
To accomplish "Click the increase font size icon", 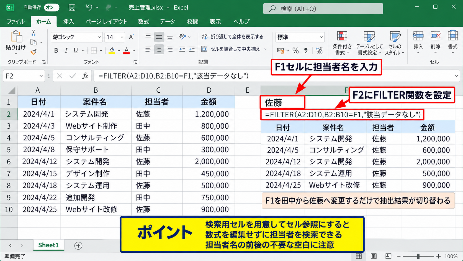I will 131,37.
